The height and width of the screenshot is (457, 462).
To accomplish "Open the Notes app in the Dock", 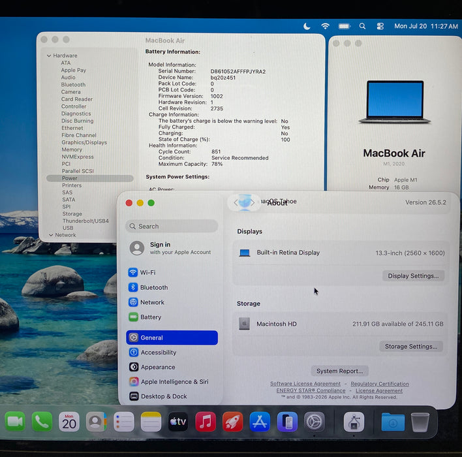I will point(151,422).
